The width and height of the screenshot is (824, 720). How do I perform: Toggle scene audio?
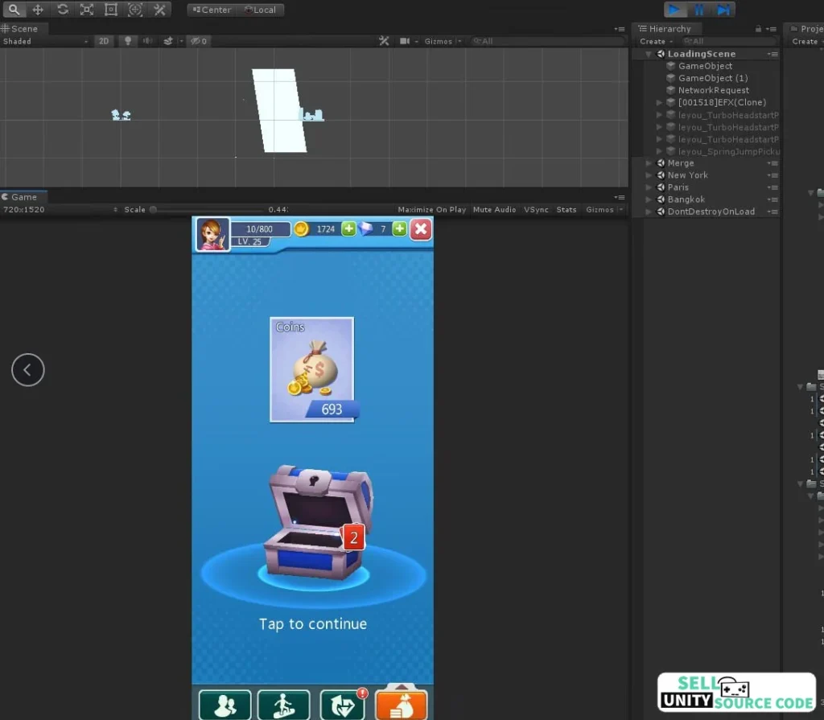point(148,41)
